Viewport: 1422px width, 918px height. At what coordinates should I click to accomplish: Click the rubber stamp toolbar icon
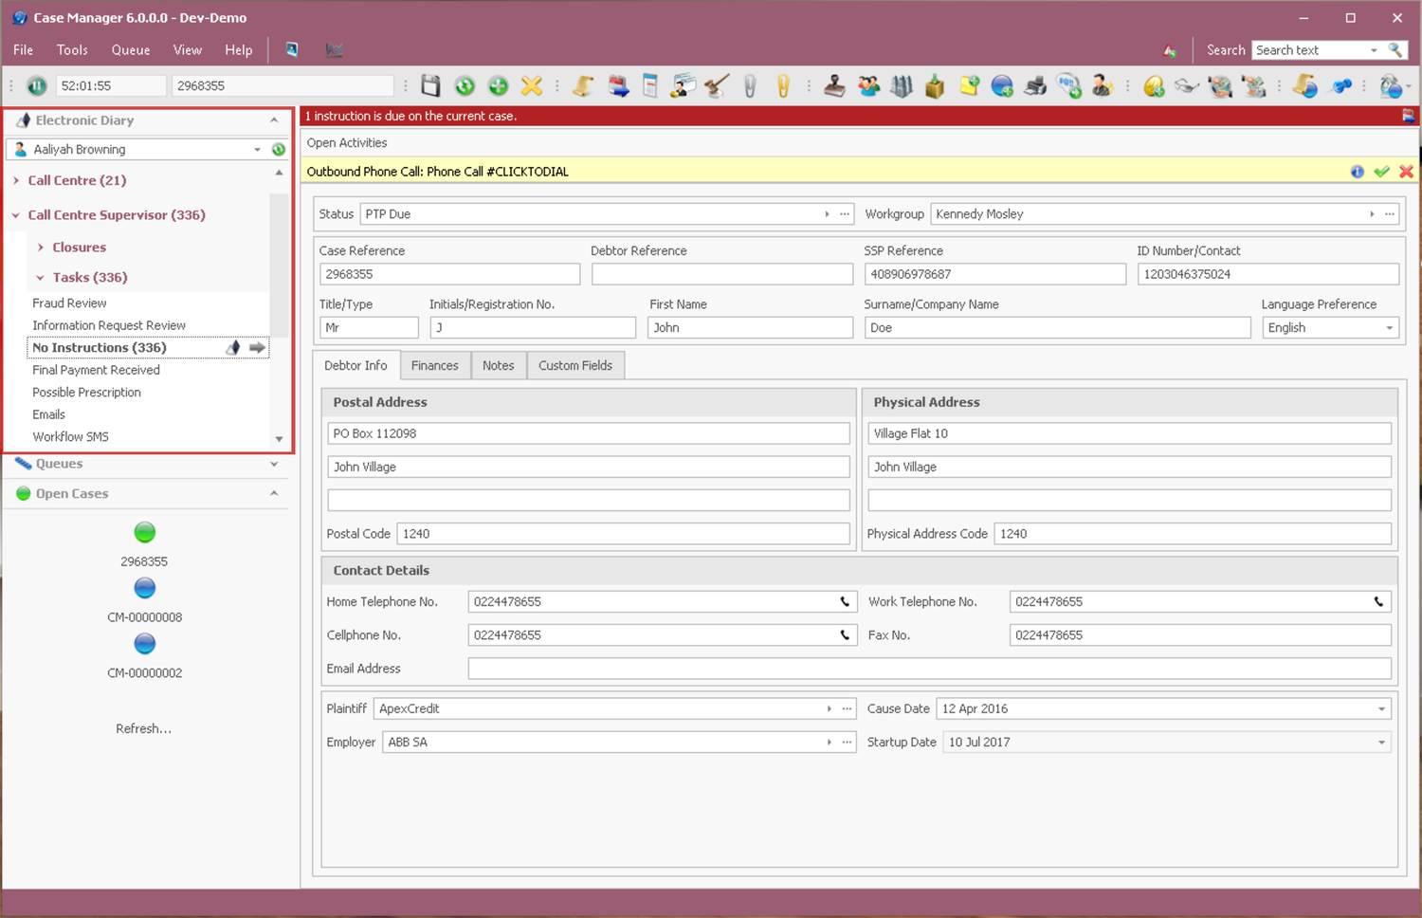coord(834,86)
